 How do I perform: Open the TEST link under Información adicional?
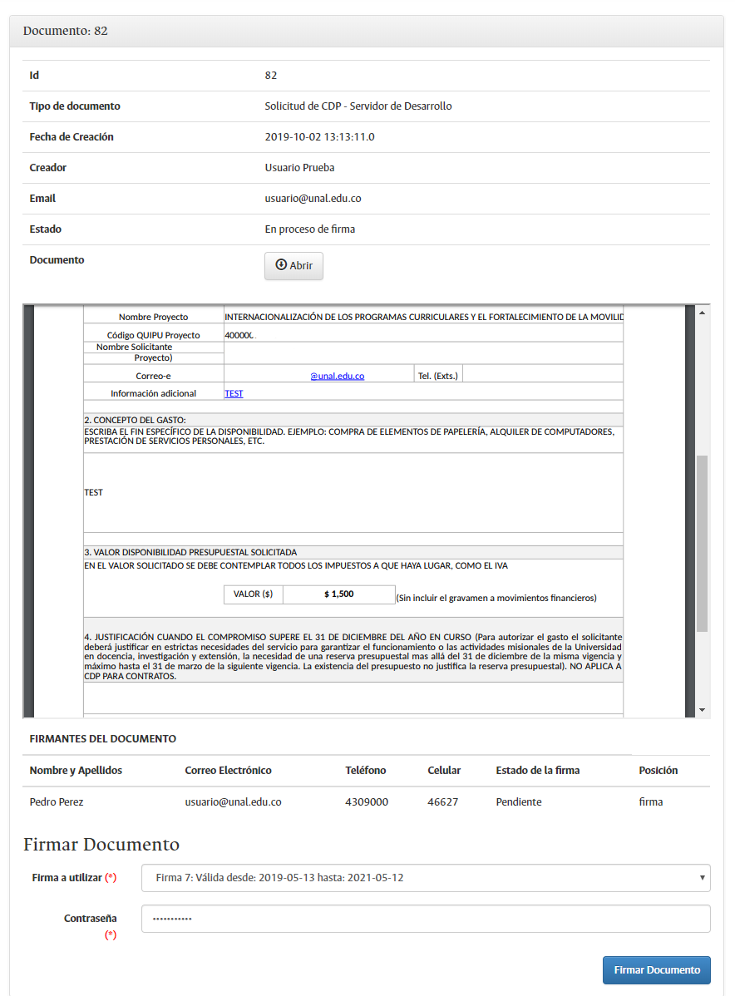[x=234, y=394]
